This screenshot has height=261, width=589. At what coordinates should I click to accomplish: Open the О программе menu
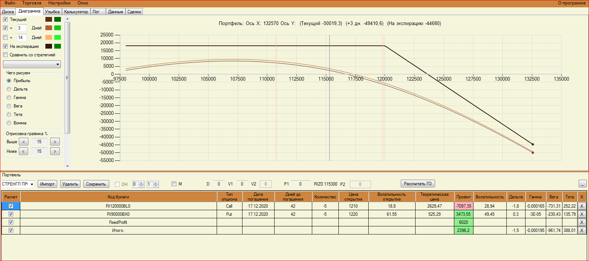click(x=572, y=3)
